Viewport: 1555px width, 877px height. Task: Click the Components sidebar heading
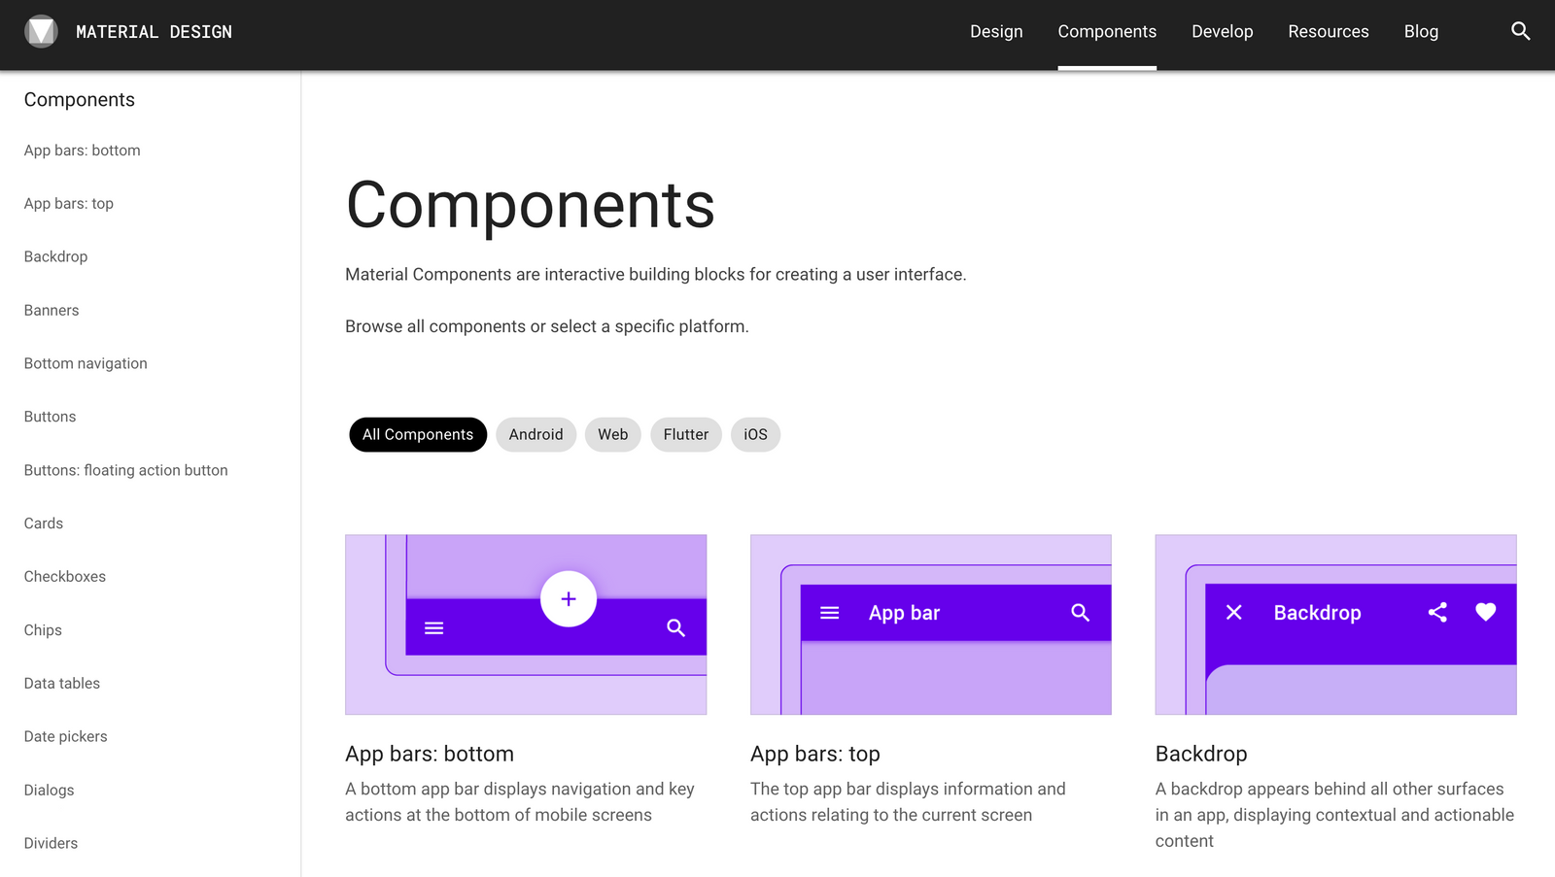[x=80, y=100]
